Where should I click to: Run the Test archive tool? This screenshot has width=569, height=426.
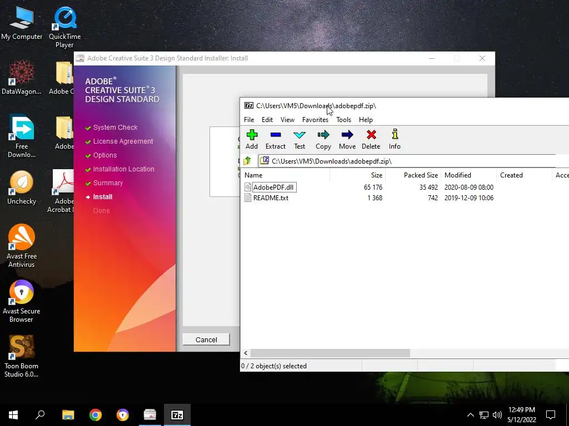(300, 139)
